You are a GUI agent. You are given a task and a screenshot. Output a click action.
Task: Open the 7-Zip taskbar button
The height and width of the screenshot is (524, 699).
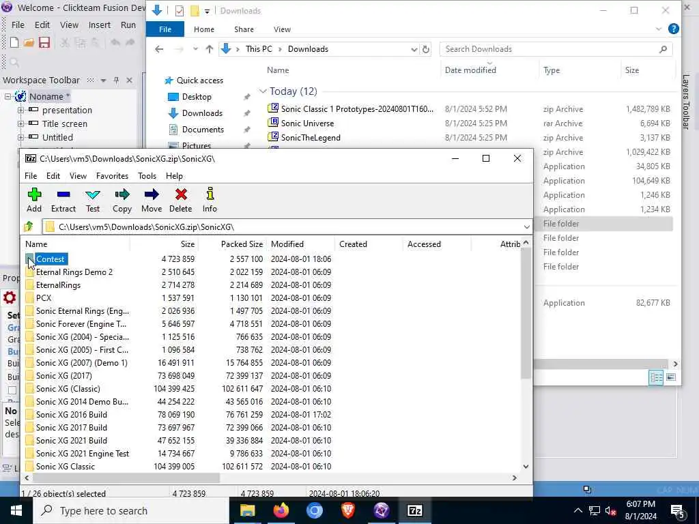414,510
